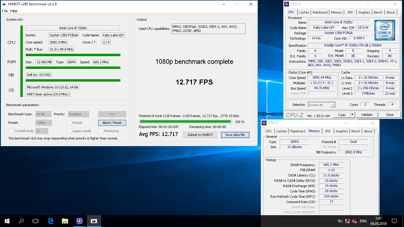Click DRAM Frequency 665.1 MHz value
The image size is (404, 227).
pyautogui.click(x=331, y=165)
